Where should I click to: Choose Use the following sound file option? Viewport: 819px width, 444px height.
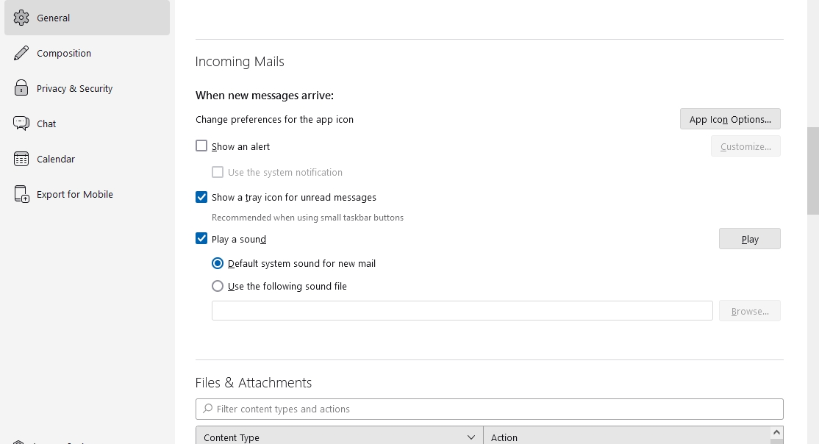(218, 286)
